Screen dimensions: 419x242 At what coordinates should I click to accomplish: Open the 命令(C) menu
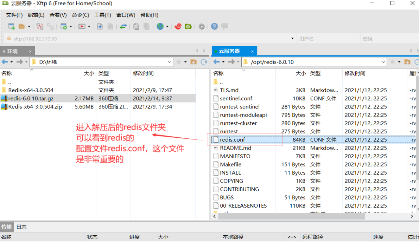tap(81, 15)
